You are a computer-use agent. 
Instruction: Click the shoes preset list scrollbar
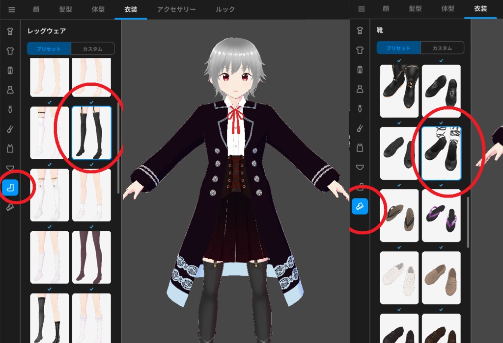coord(468,222)
